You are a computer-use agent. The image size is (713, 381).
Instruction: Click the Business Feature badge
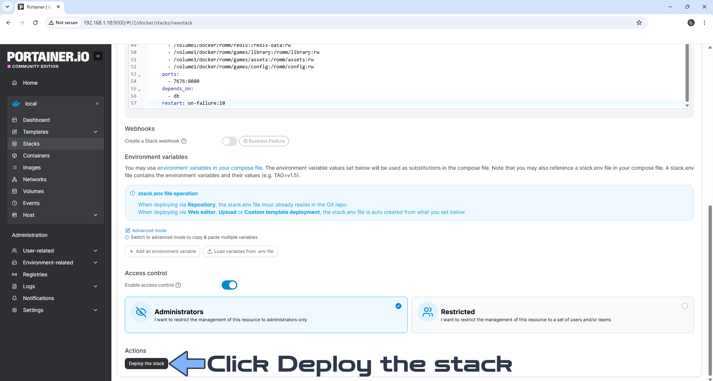coord(264,141)
